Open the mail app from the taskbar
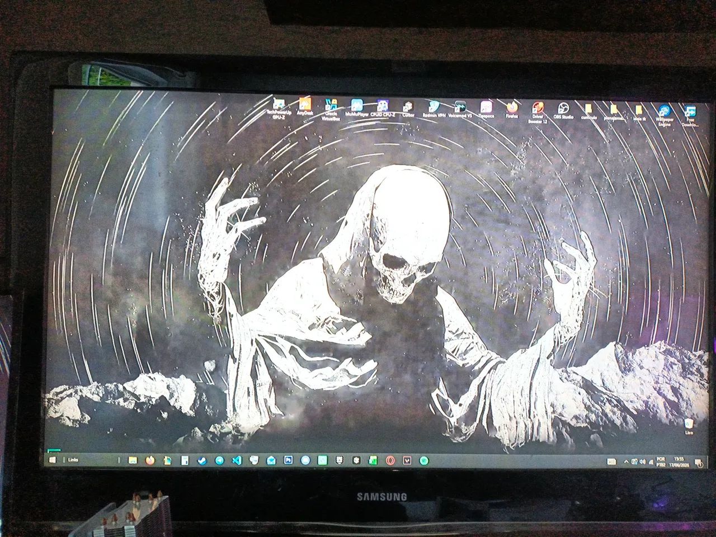 point(271,460)
